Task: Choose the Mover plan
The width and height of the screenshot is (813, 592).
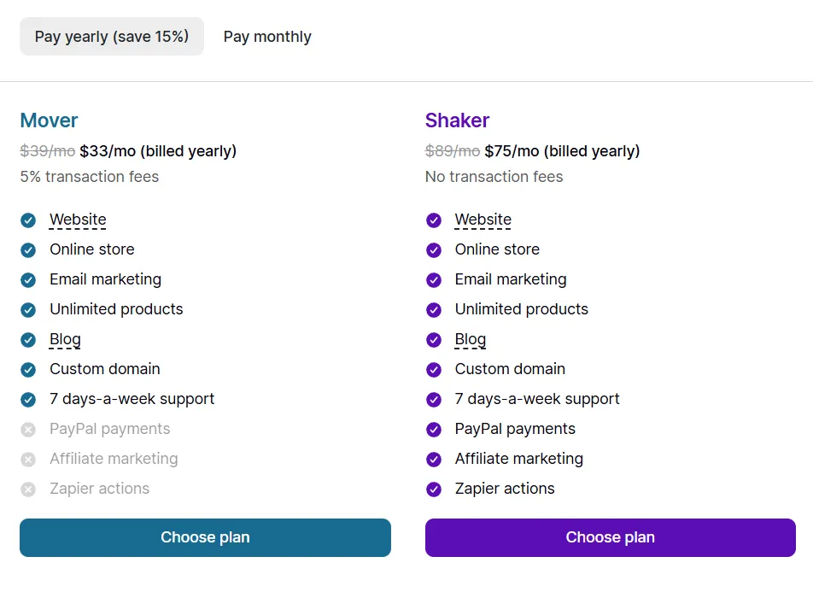Action: coord(205,537)
